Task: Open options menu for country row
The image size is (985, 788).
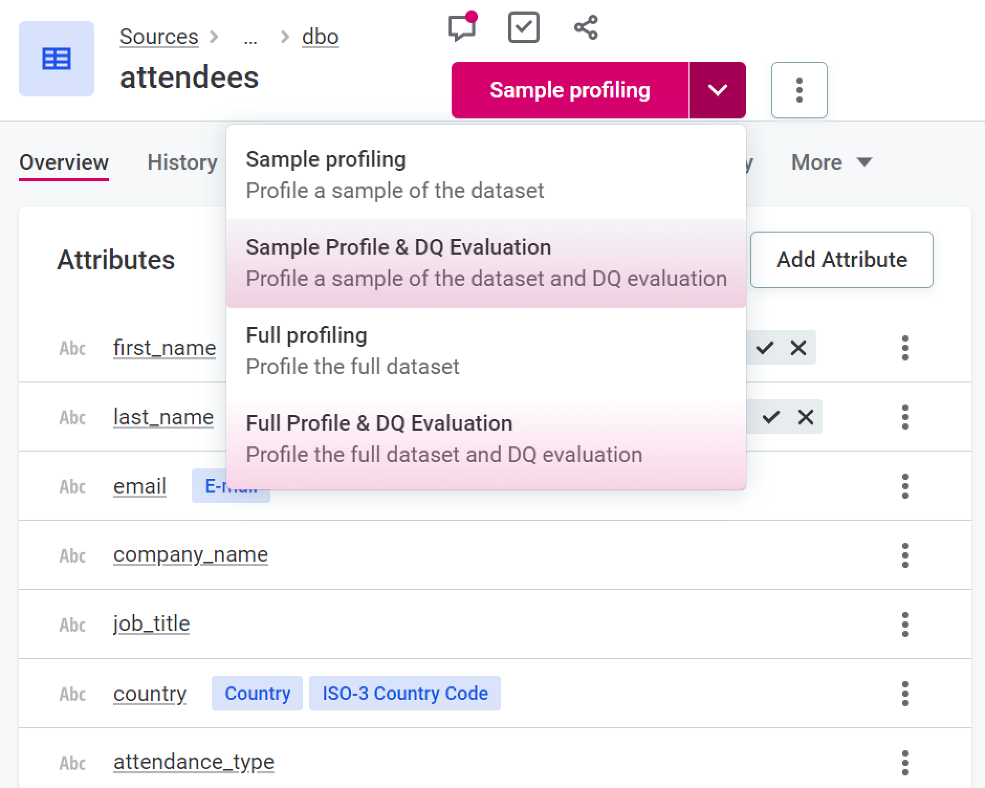Action: click(x=905, y=694)
